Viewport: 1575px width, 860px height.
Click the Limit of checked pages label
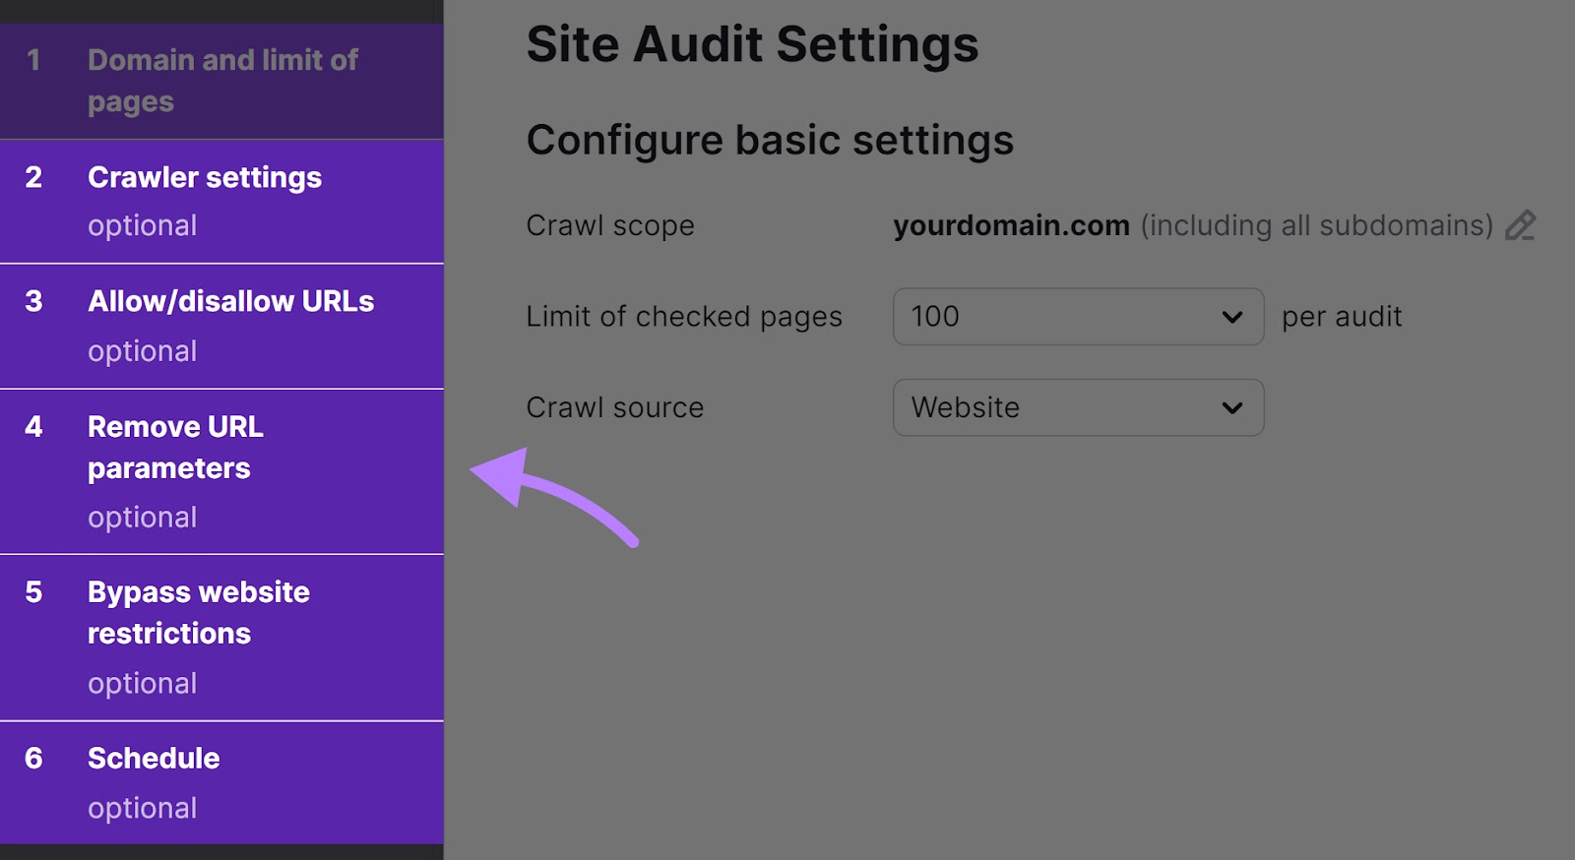684,317
